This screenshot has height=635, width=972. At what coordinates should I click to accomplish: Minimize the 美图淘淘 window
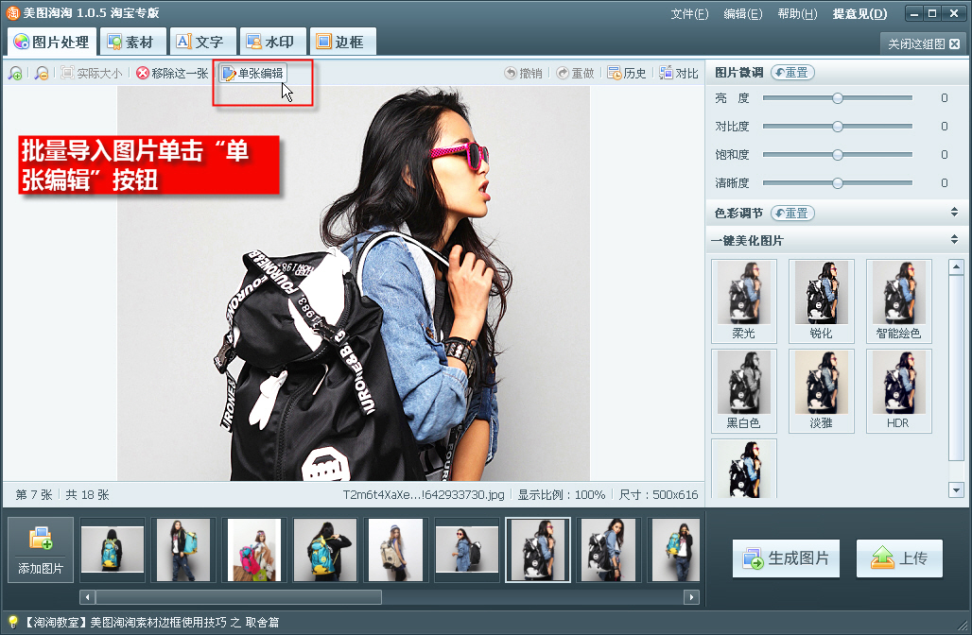914,13
